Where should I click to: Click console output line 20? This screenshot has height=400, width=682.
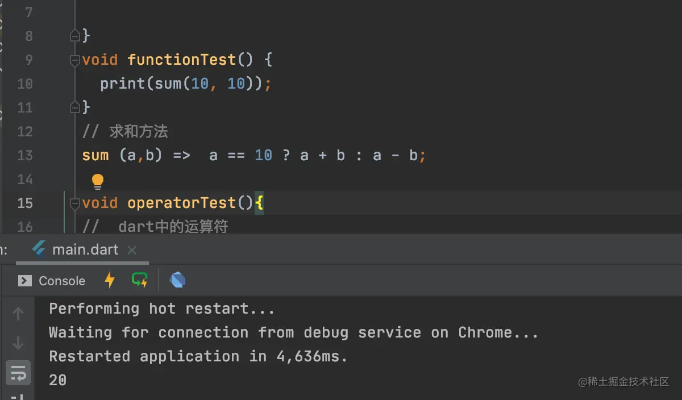click(58, 380)
